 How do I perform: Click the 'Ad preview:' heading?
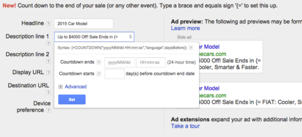click(x=187, y=22)
